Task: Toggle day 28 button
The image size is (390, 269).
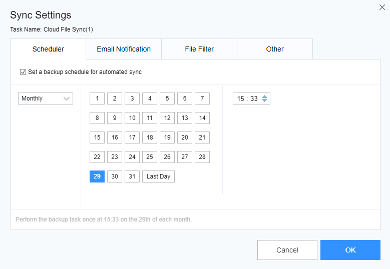Action: tap(202, 157)
